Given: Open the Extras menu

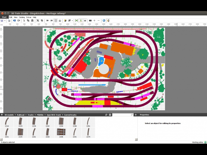Looking at the screenshot, I should click(29, 17).
